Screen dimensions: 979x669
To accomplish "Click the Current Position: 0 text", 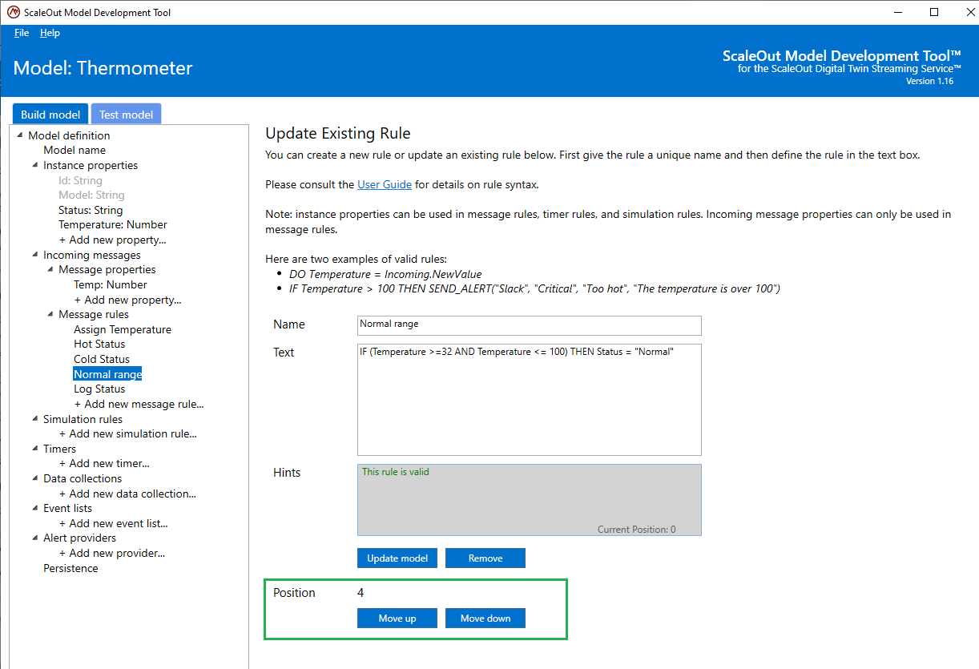I will click(636, 530).
